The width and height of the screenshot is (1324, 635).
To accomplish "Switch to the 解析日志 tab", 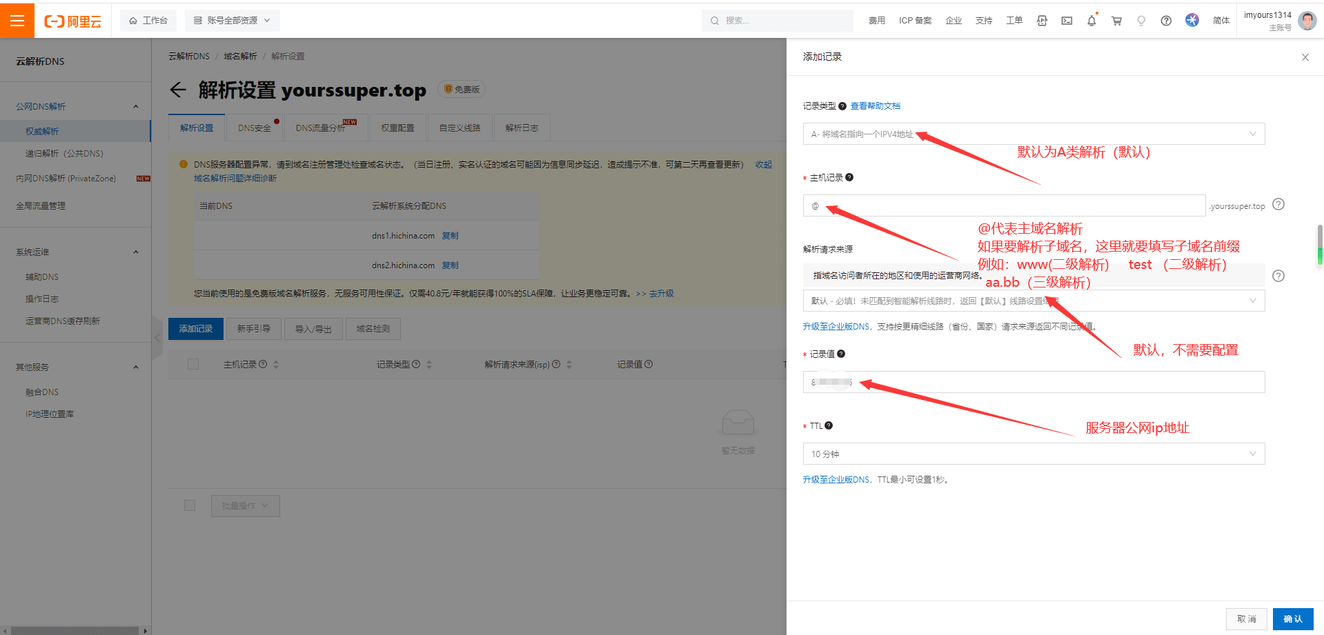I will [x=522, y=128].
